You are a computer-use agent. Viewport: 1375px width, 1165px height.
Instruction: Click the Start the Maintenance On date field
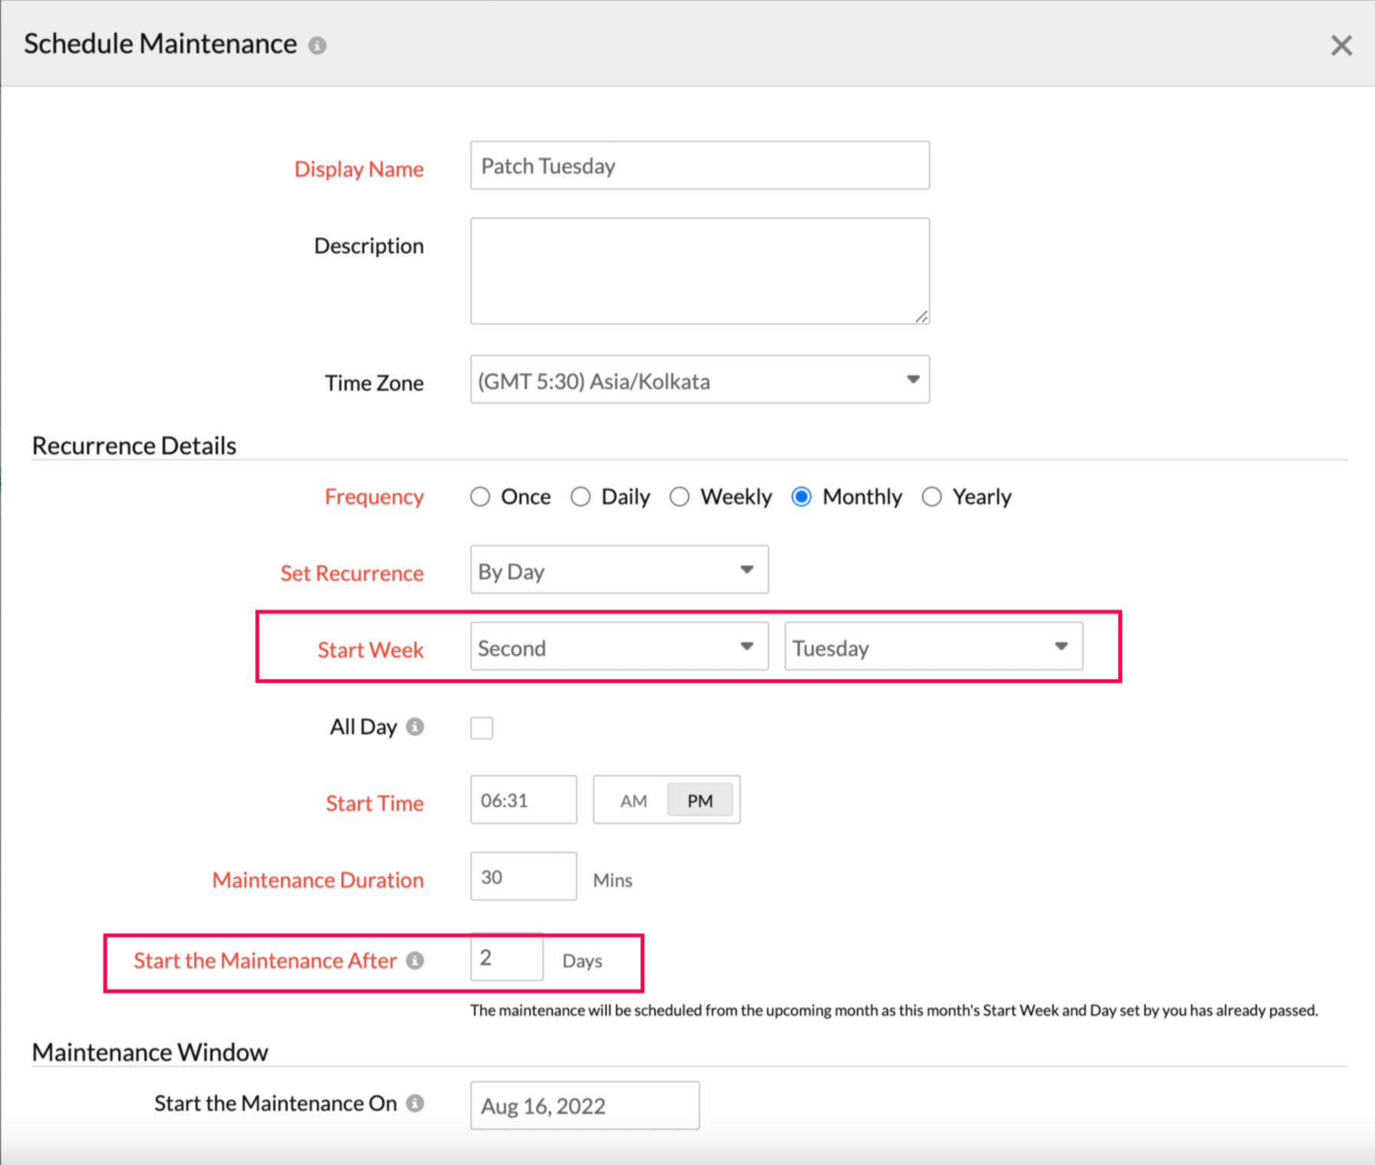click(x=584, y=1106)
